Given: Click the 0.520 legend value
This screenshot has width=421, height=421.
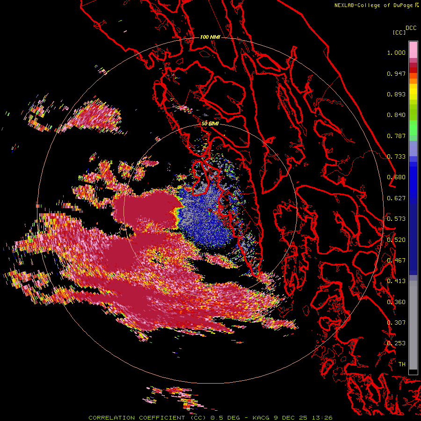Looking at the screenshot, I should tap(396, 240).
